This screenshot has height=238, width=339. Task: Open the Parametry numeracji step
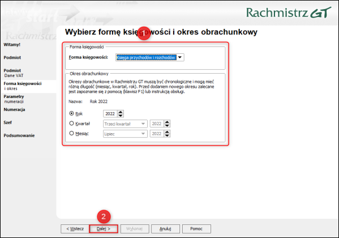click(x=14, y=99)
